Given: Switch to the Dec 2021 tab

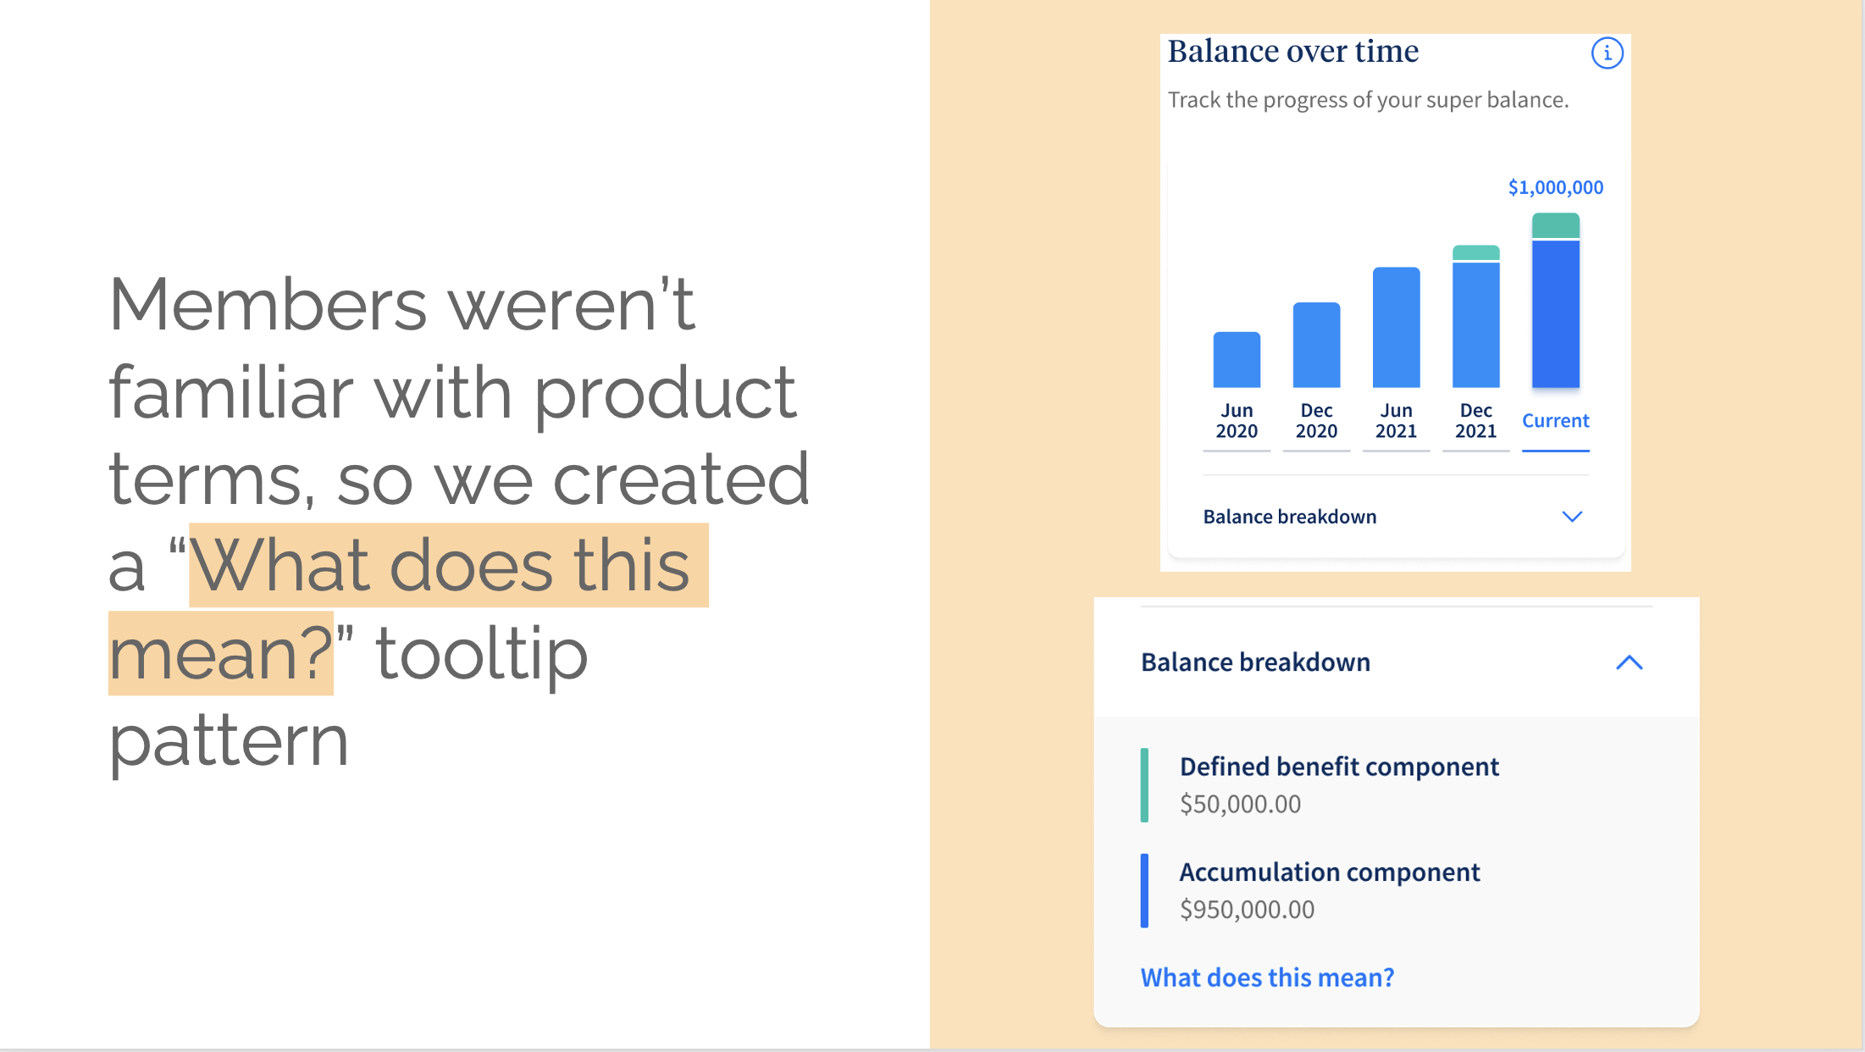Looking at the screenshot, I should pos(1475,421).
